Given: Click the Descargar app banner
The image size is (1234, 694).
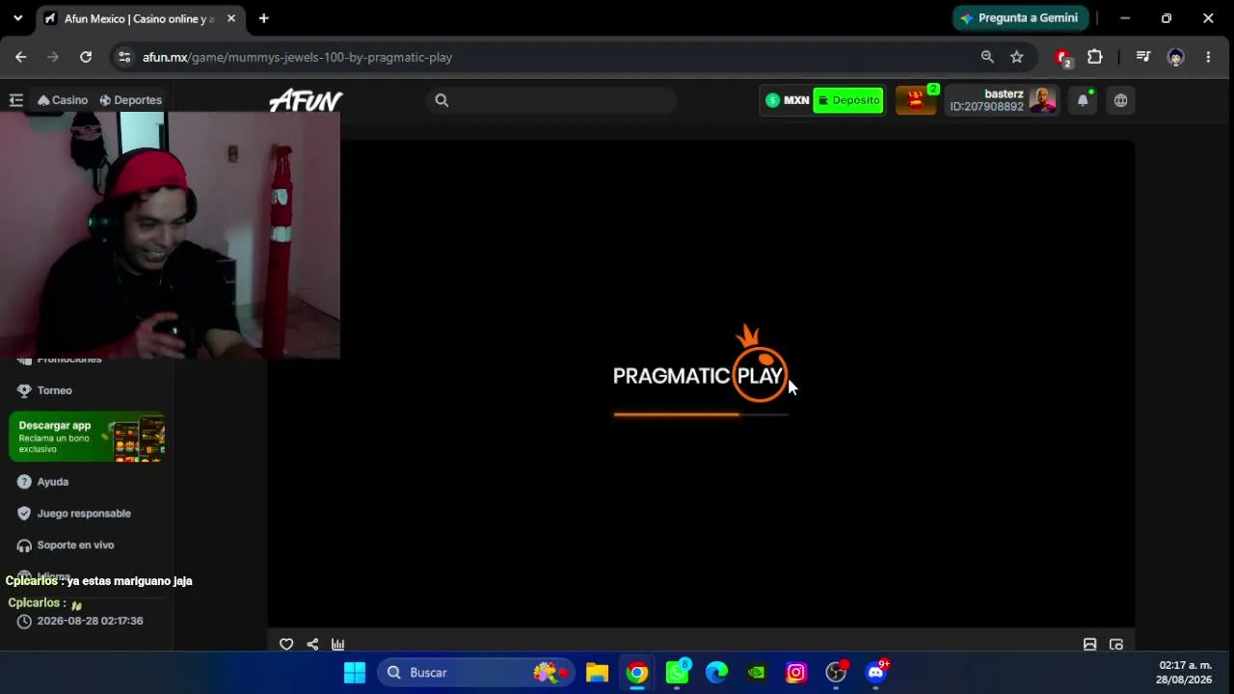Looking at the screenshot, I should [x=87, y=438].
